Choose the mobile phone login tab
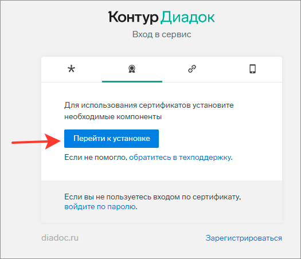Viewport: 301px width, 259px height. (252, 69)
